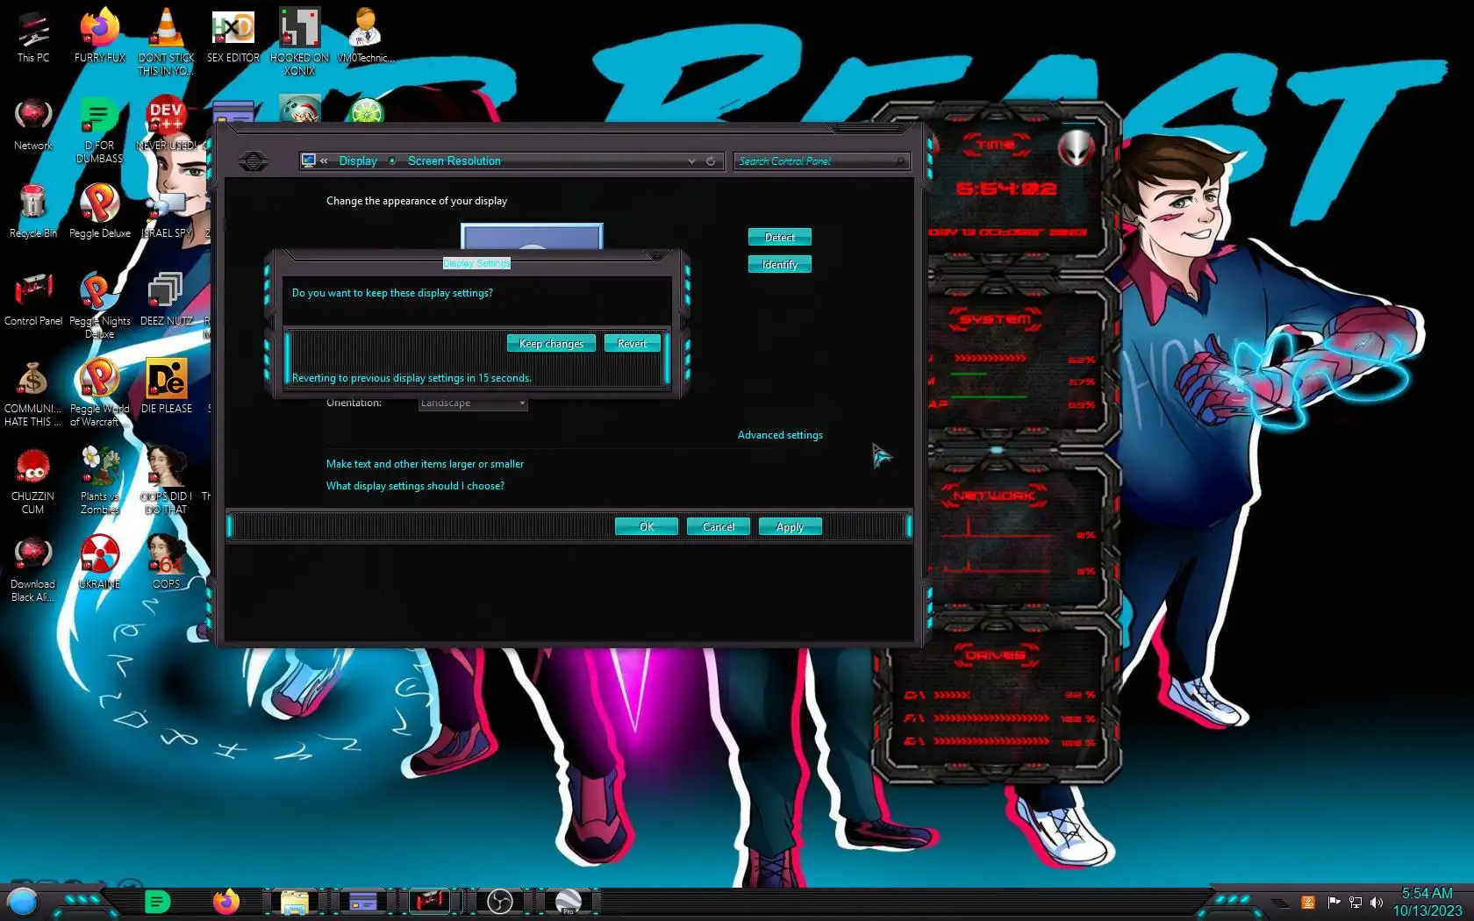Open the Action Center flag icon
This screenshot has width=1474, height=921.
[1334, 903]
